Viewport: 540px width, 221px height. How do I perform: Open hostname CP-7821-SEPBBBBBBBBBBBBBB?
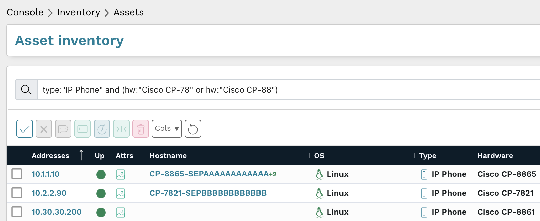[208, 193]
